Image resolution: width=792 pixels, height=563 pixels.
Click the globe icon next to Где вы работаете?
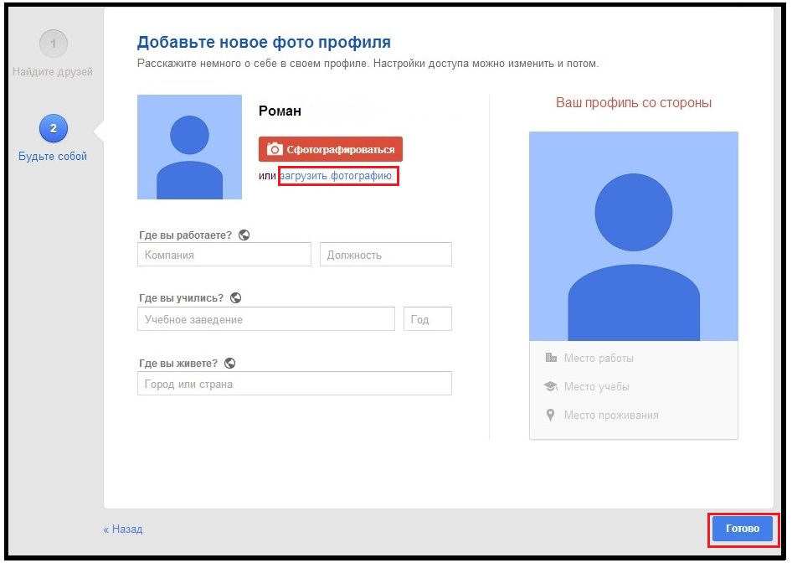(x=244, y=235)
